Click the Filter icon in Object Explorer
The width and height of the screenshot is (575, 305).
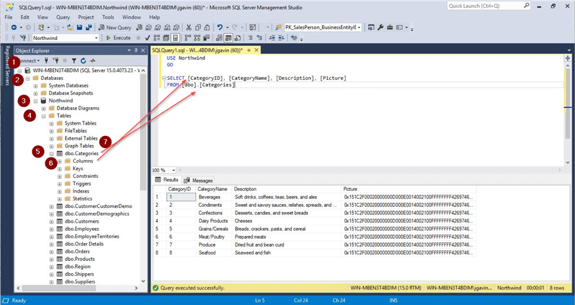[x=74, y=61]
